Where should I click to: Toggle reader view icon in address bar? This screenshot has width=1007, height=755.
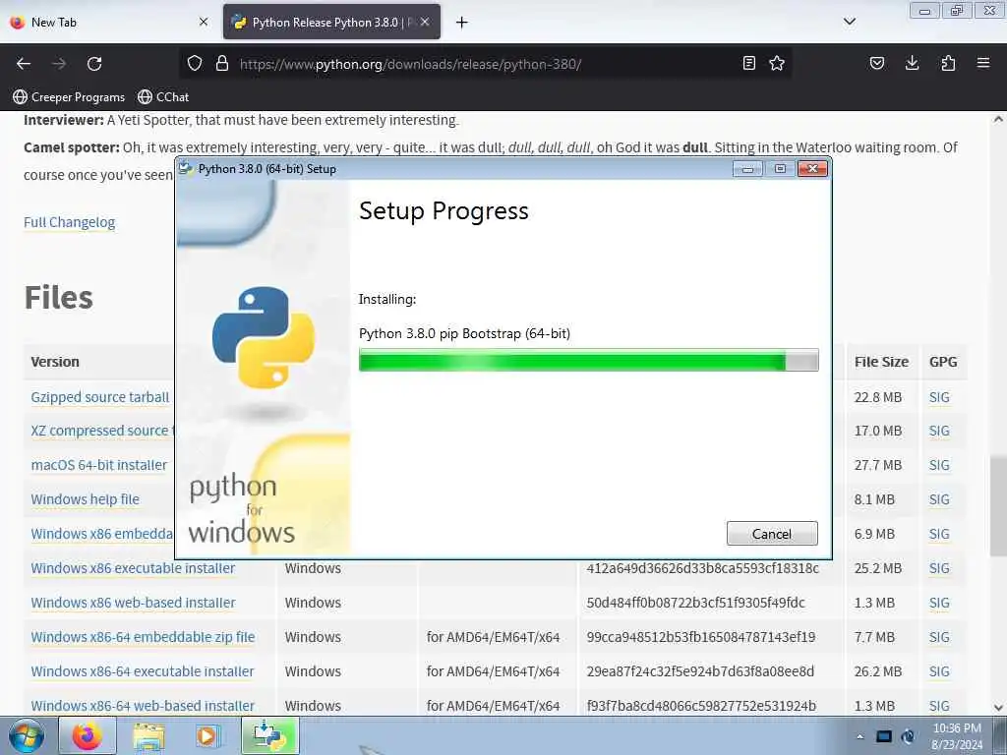pyautogui.click(x=748, y=63)
